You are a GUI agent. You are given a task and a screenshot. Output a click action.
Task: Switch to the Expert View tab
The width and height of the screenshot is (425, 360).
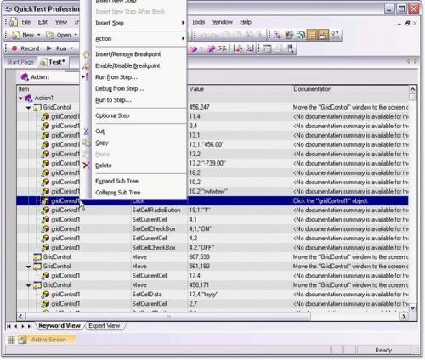(x=105, y=326)
